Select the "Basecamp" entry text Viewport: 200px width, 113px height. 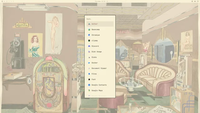[x=96, y=30]
